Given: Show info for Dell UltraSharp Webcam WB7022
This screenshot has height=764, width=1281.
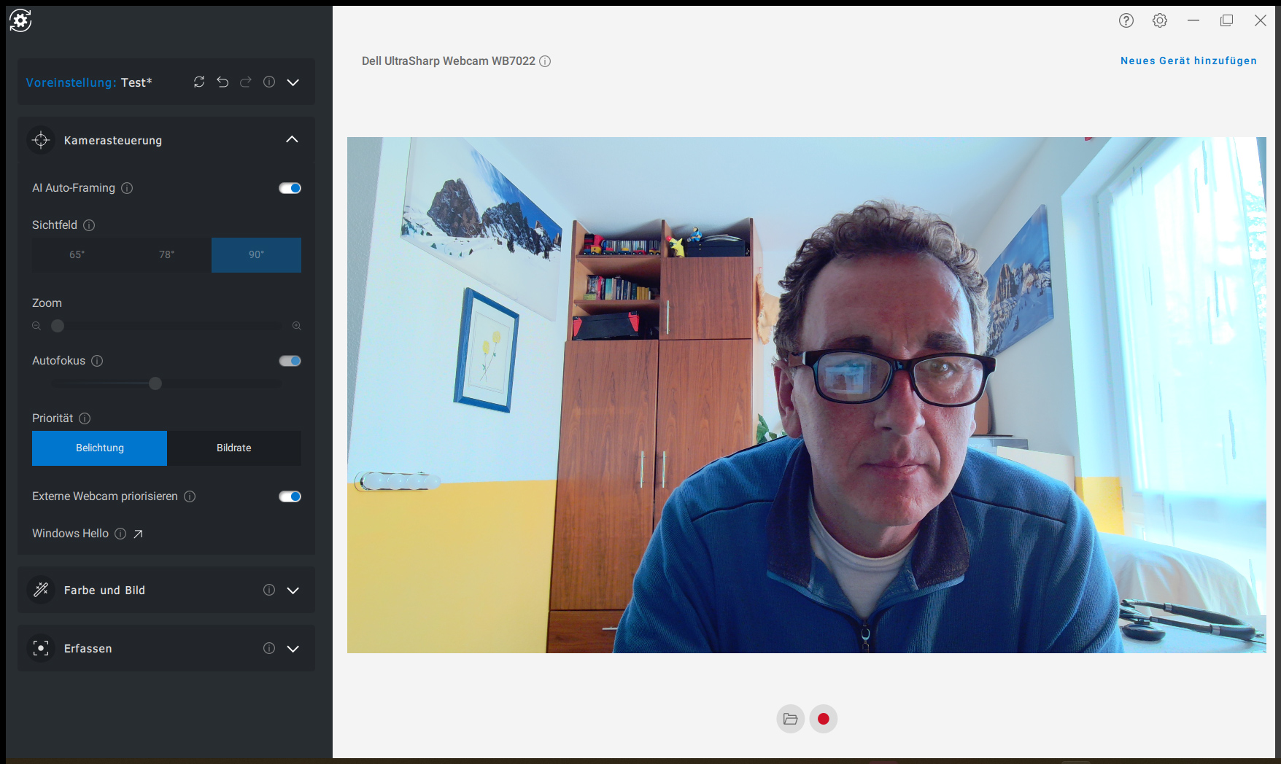Looking at the screenshot, I should [x=545, y=61].
